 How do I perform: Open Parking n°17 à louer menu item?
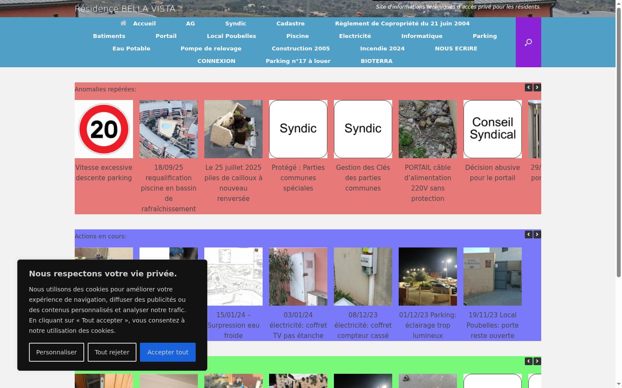(298, 61)
